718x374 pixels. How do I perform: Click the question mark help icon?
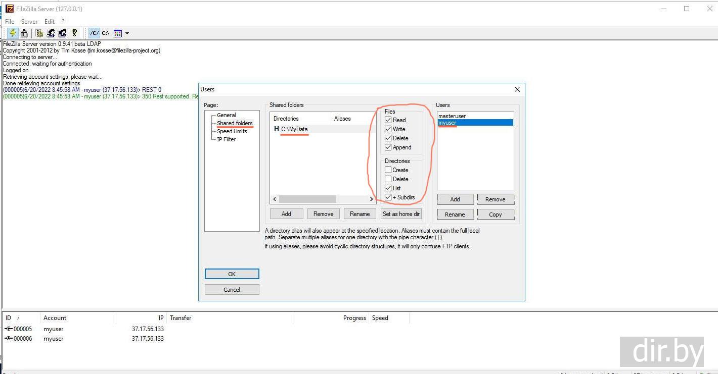pyautogui.click(x=74, y=33)
